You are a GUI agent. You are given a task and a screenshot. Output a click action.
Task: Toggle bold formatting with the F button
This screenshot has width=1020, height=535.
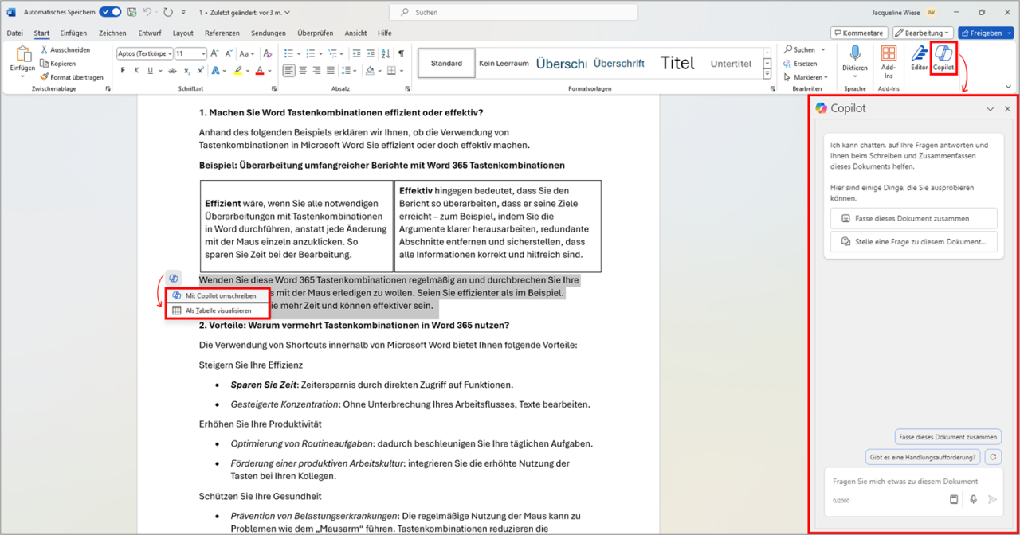(122, 70)
